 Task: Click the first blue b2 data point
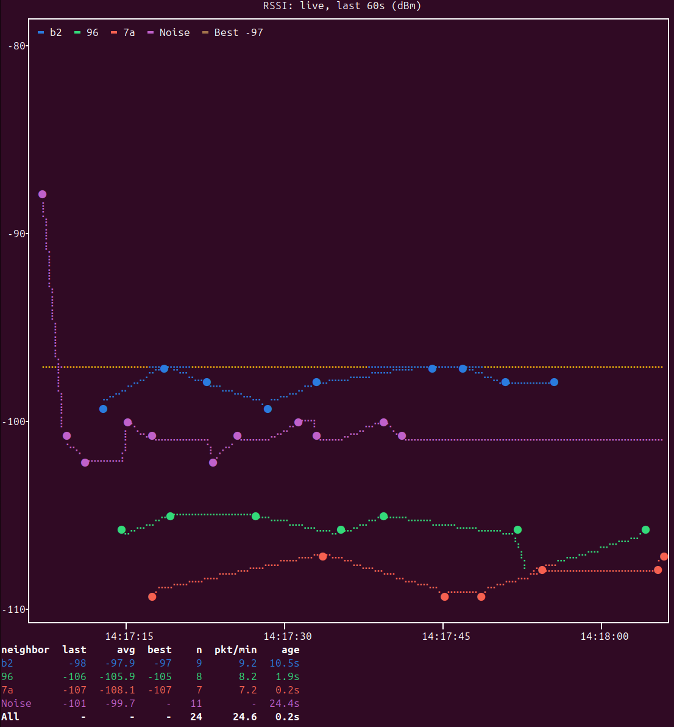(x=104, y=409)
